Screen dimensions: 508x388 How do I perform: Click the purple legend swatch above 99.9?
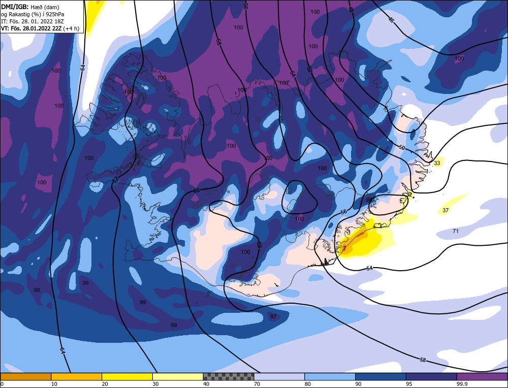tap(482, 376)
